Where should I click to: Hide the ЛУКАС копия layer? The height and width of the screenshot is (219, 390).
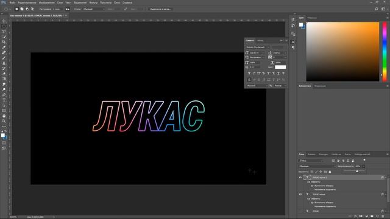click(x=300, y=195)
